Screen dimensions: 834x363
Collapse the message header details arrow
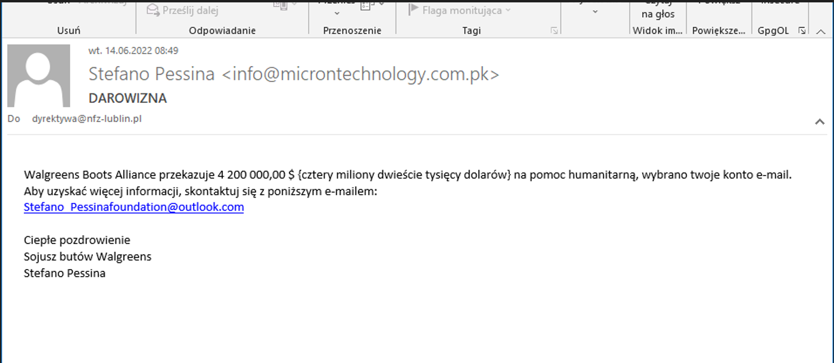coord(820,121)
